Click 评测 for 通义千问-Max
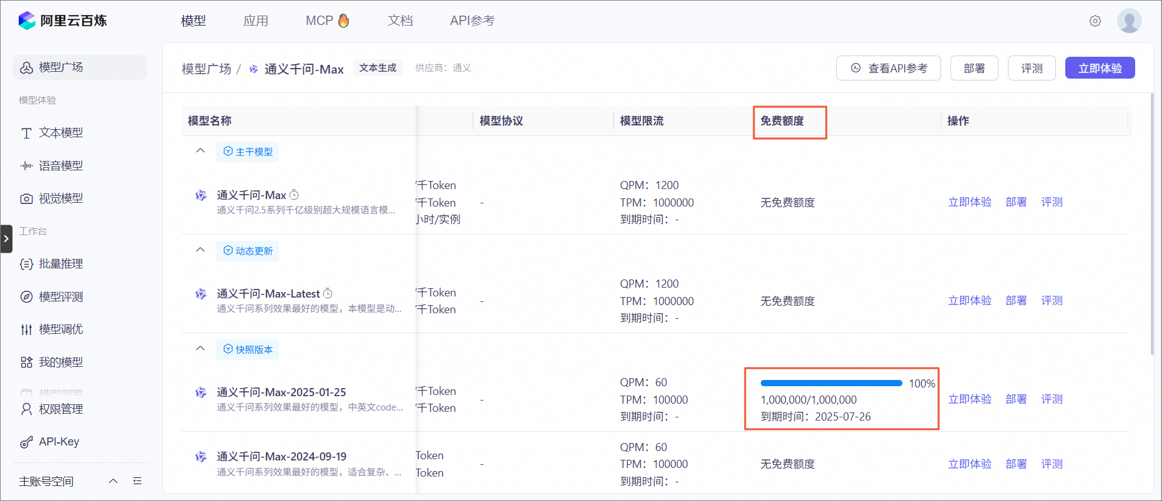The height and width of the screenshot is (501, 1162). point(1052,202)
